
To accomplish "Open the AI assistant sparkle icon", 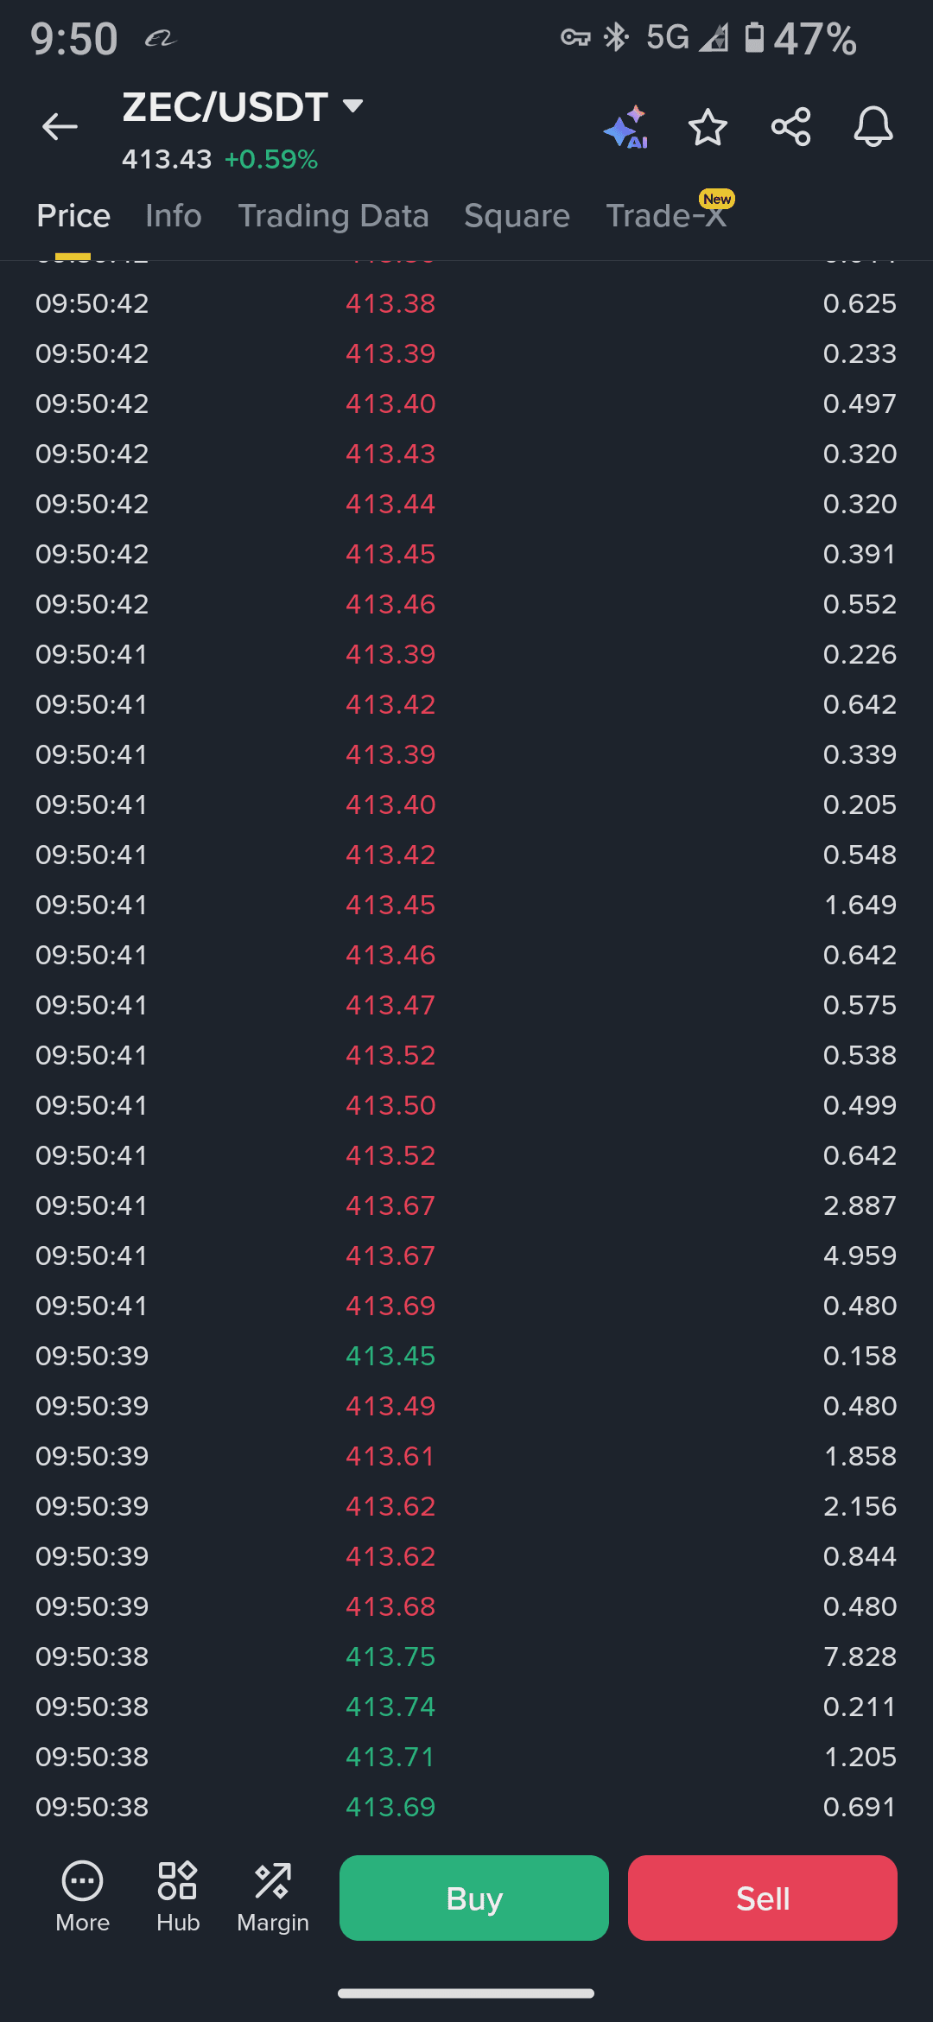I will [x=626, y=128].
